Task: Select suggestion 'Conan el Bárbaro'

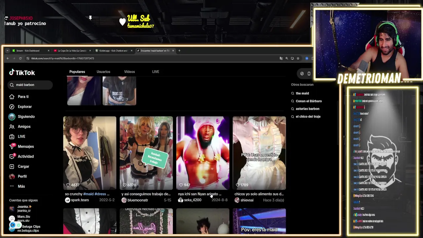Action: coord(309,101)
